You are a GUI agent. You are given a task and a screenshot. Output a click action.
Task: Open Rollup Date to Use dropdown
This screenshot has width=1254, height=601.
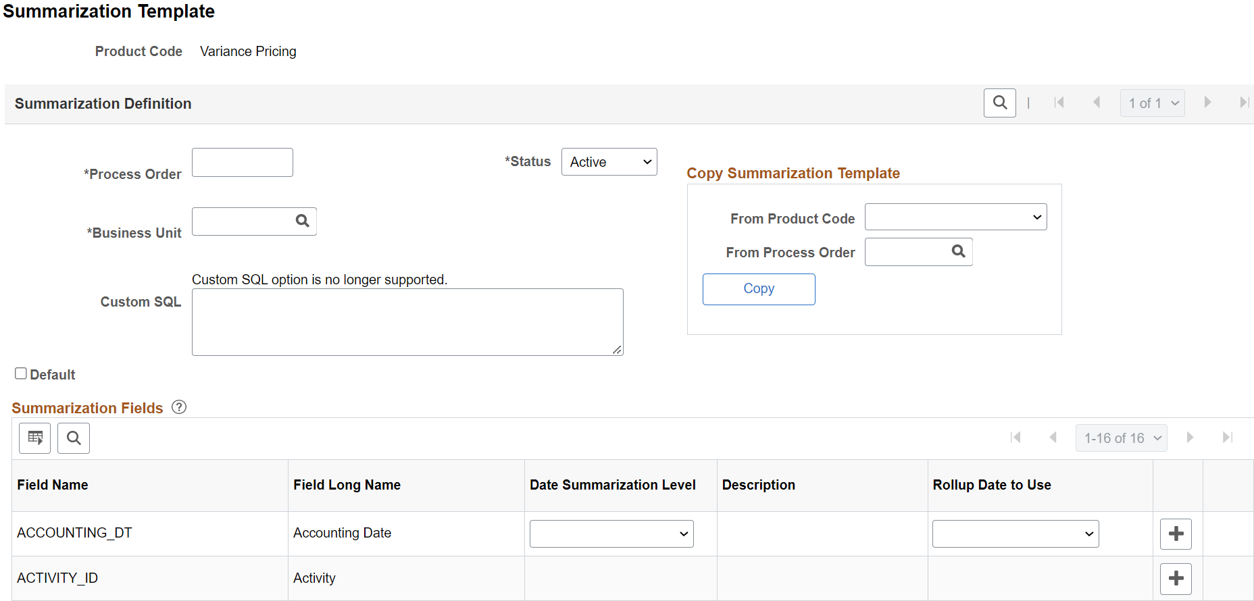pos(1015,533)
